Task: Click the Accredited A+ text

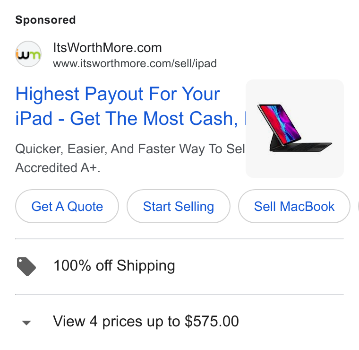Action: [58, 167]
